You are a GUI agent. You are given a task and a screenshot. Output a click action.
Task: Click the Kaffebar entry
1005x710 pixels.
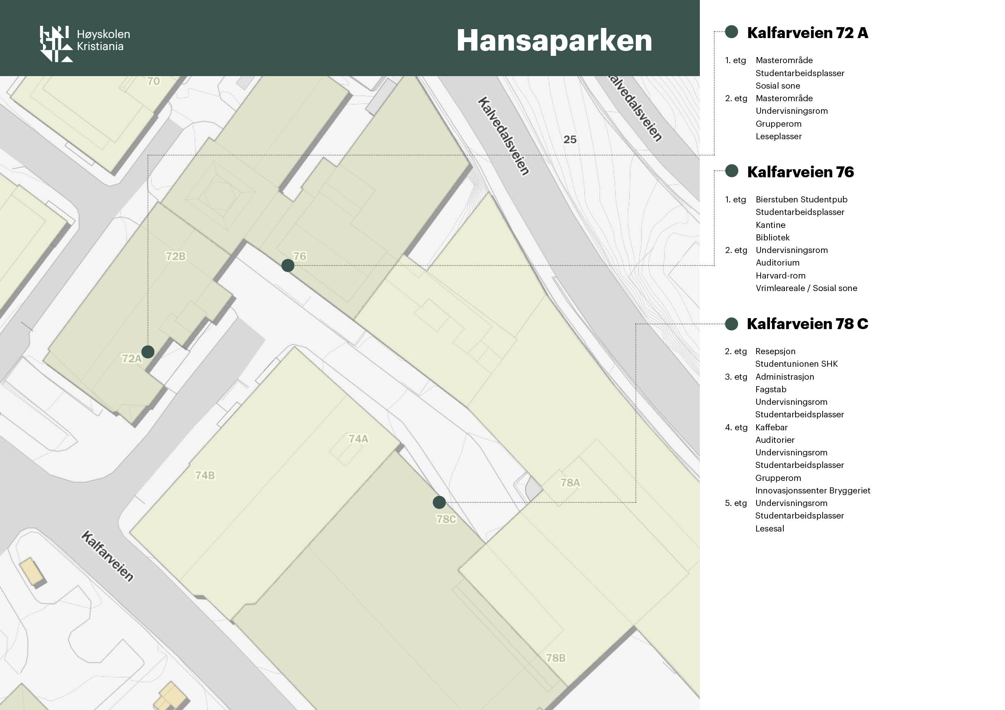(x=771, y=427)
